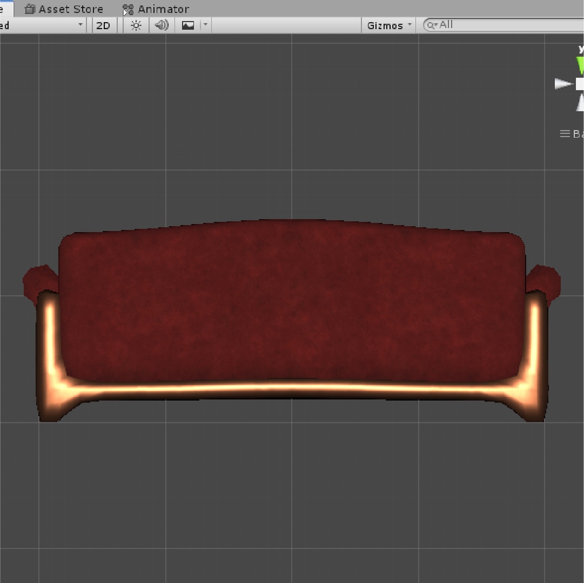Click the bottom axis cone of the scene gizmo
This screenshot has height=583, width=584.
click(579, 104)
